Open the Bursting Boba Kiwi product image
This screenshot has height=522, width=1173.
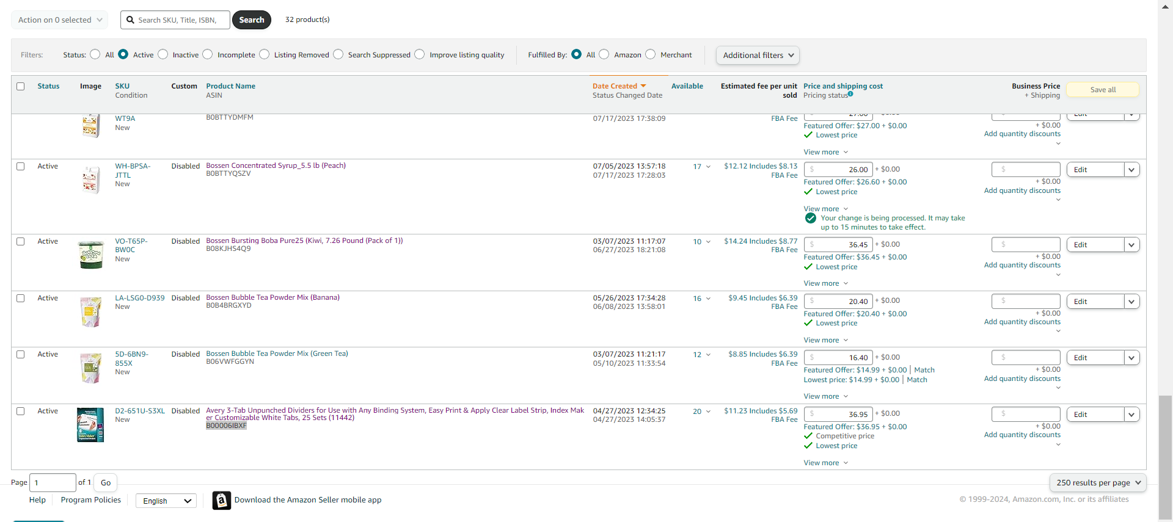coord(91,255)
